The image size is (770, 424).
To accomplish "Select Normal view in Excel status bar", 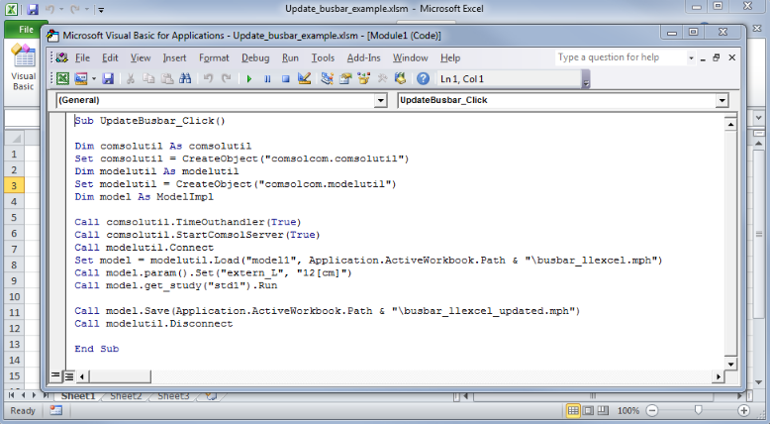I will 574,410.
